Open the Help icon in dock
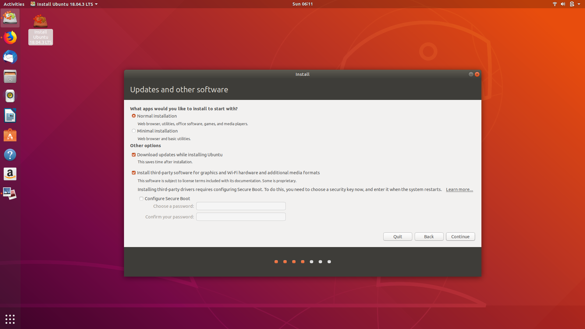Viewport: 585px width, 329px height. pyautogui.click(x=10, y=155)
